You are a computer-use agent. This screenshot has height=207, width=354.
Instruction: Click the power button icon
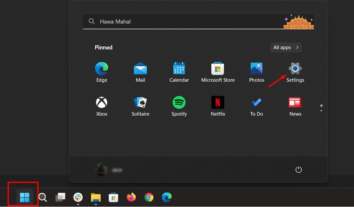(x=298, y=170)
